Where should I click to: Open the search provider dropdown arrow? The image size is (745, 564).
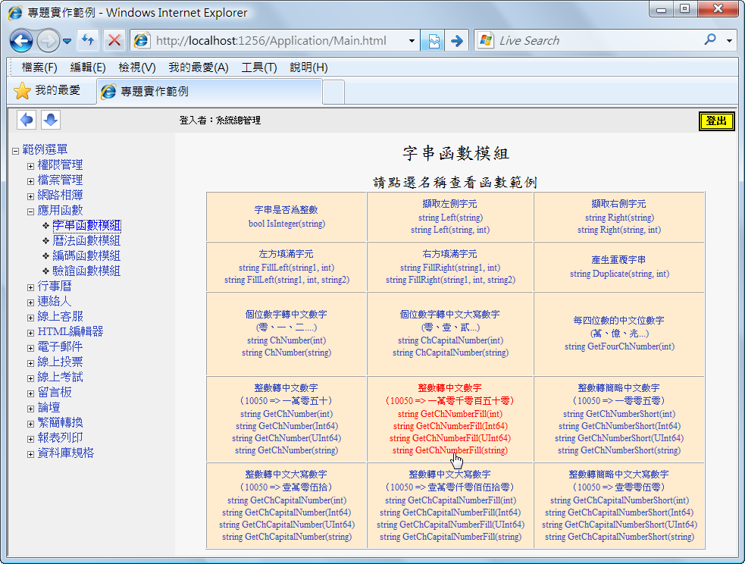click(x=729, y=41)
